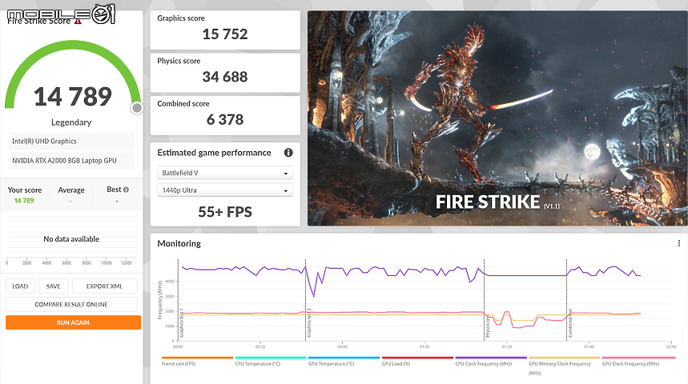Click the info icon next to Best
Screen dimensions: 688x384
coord(127,190)
